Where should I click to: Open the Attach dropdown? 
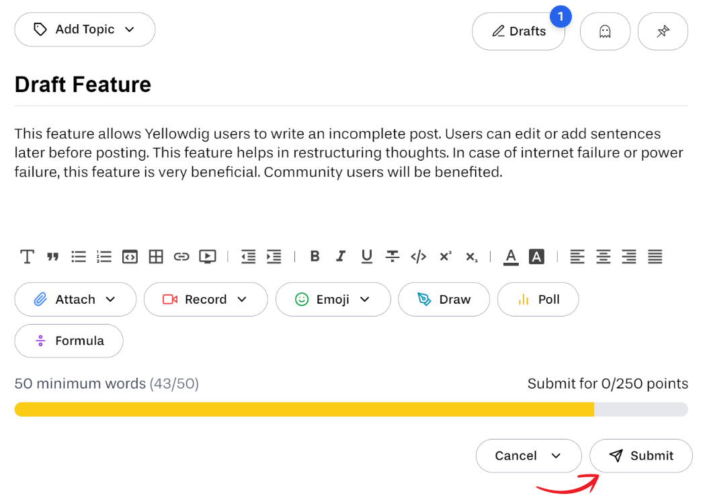point(75,300)
